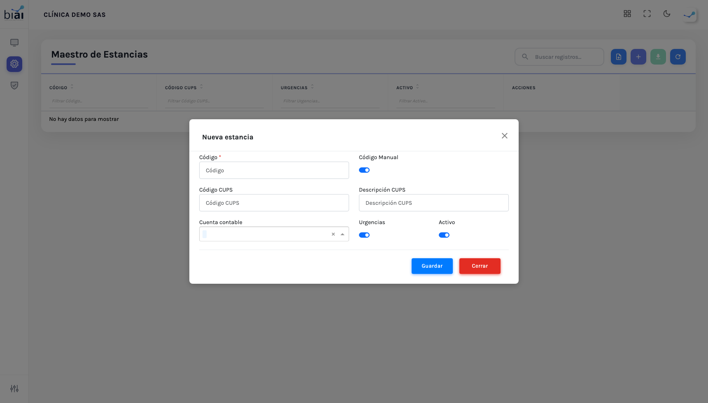Sort table by Código CUPS column

point(201,87)
